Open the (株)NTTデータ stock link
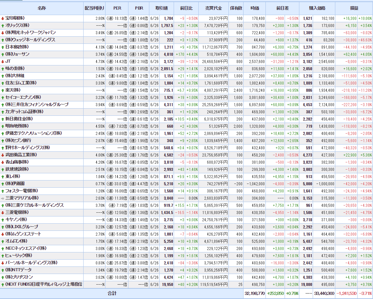This screenshot has height=299, width=373. tap(18, 270)
